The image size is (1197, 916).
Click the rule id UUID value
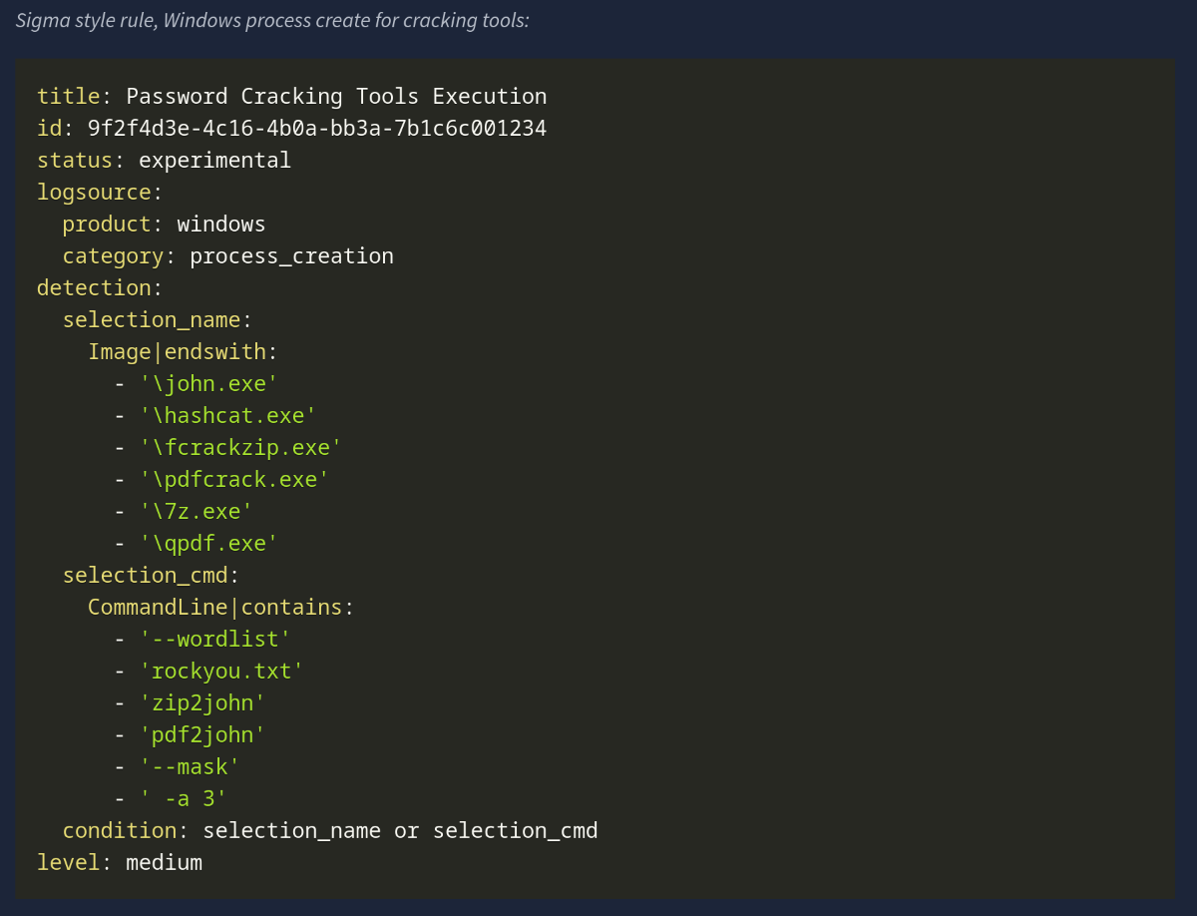tap(317, 129)
